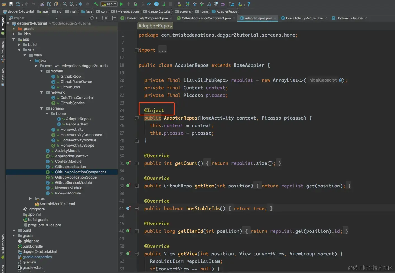Open the app run configuration dropdown
Screen dimensions: 395x273
pyautogui.click(x=109, y=4)
